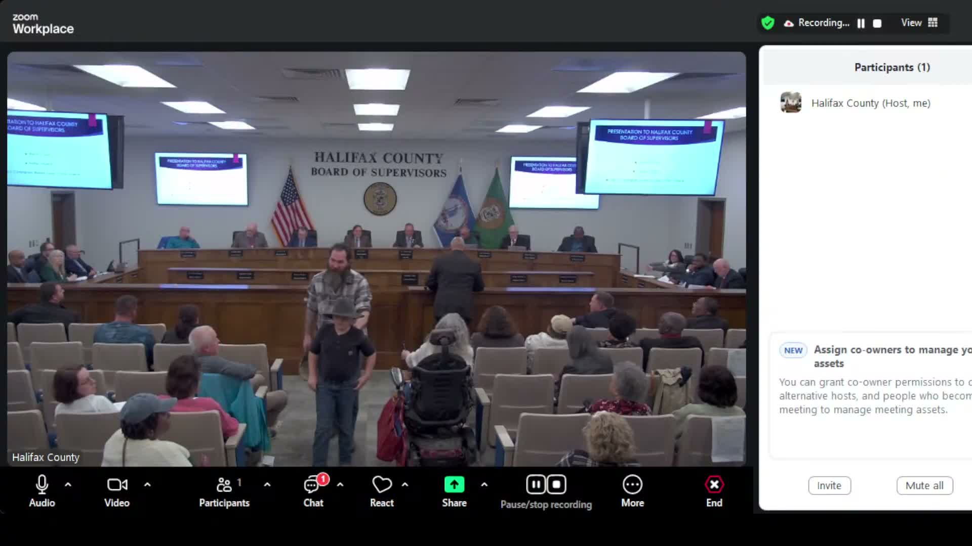
Task: Stop recording in bottom toolbar
Action: pos(556,485)
